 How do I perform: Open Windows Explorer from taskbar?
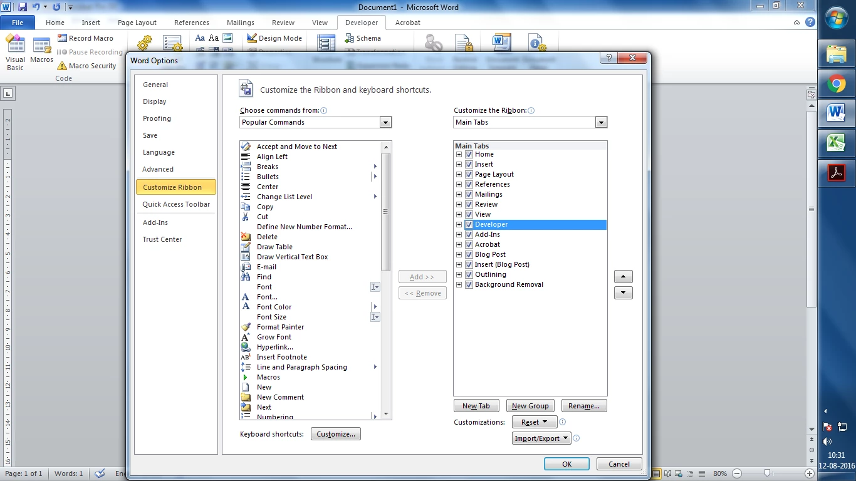point(837,54)
